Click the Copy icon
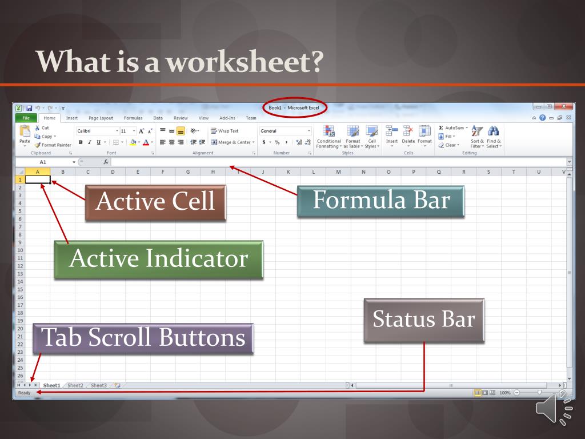Screen dimensions: 585x439 click(x=37, y=136)
